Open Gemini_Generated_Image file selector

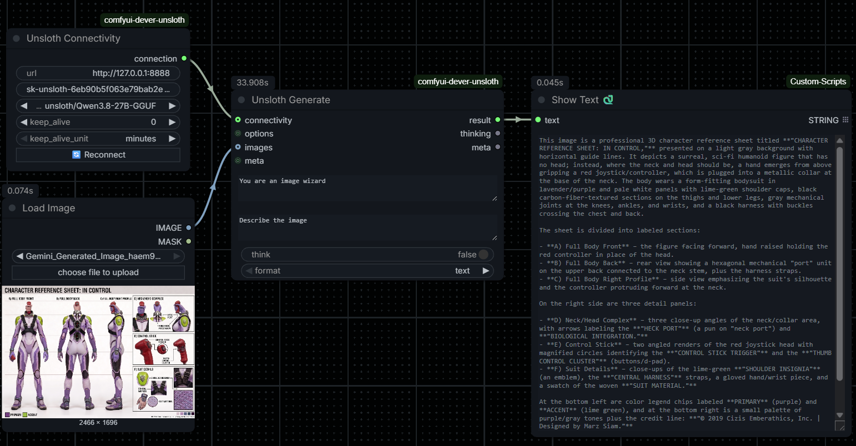click(x=98, y=256)
